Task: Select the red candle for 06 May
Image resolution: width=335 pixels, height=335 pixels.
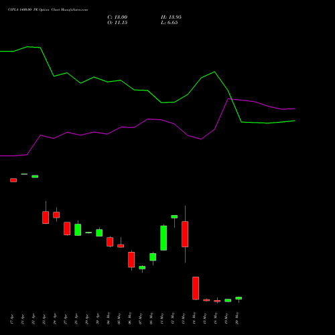Action: pos(131,259)
